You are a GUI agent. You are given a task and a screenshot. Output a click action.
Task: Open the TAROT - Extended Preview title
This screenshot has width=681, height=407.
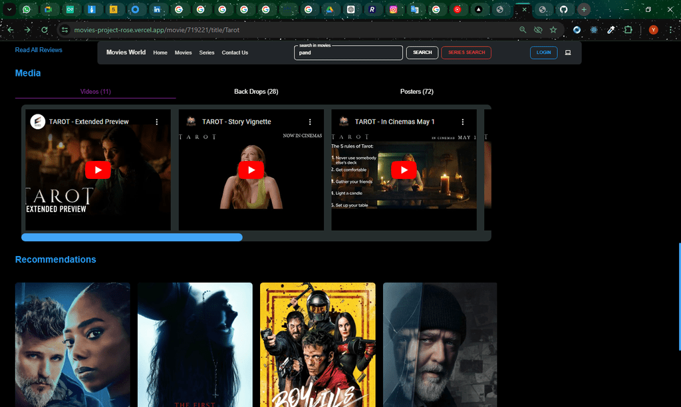pos(88,122)
